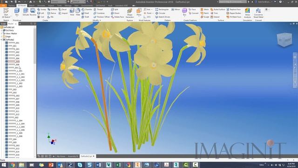Select the Rectangular pattern tool
This screenshot has height=168, width=298.
(x=162, y=9)
